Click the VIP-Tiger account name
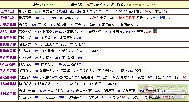Screen dimensions: 189x102 49,5
